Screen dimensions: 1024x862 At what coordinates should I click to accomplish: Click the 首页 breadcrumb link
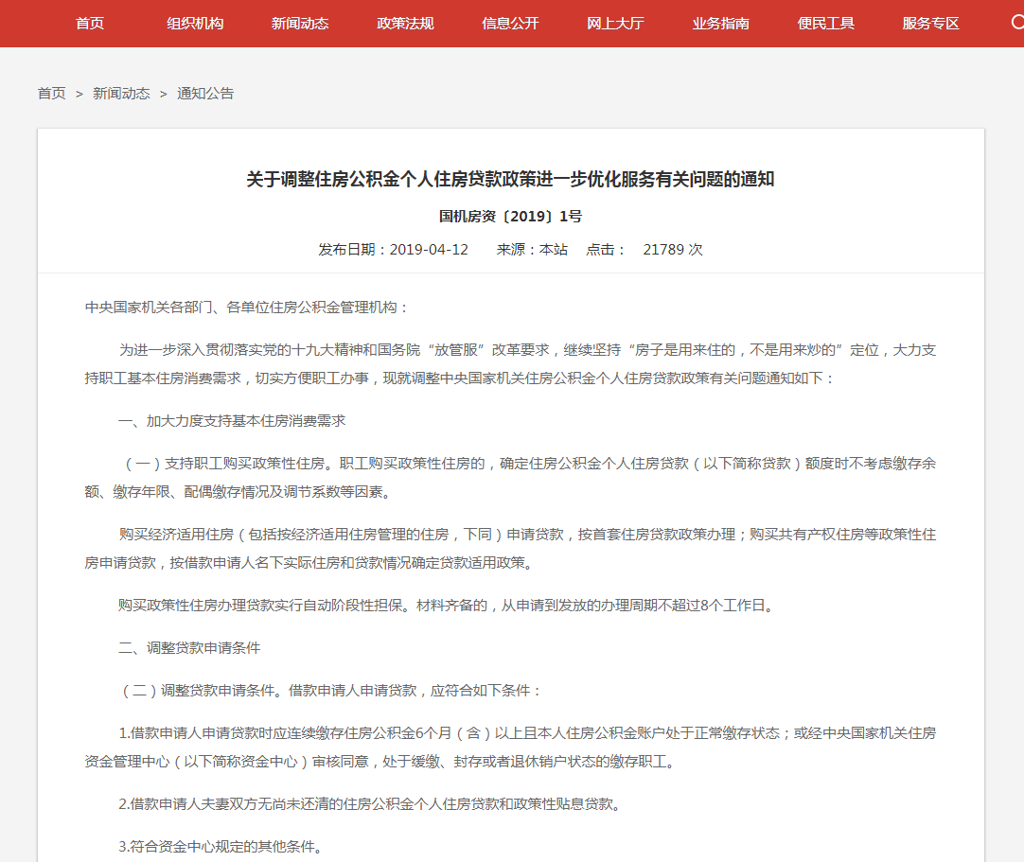pos(52,94)
